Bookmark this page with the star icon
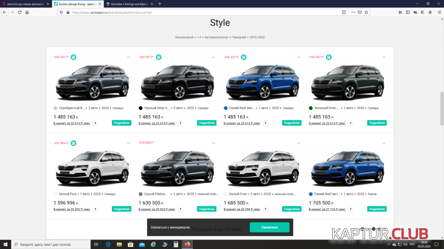Viewport: 444px width, 249px height. [x=366, y=12]
